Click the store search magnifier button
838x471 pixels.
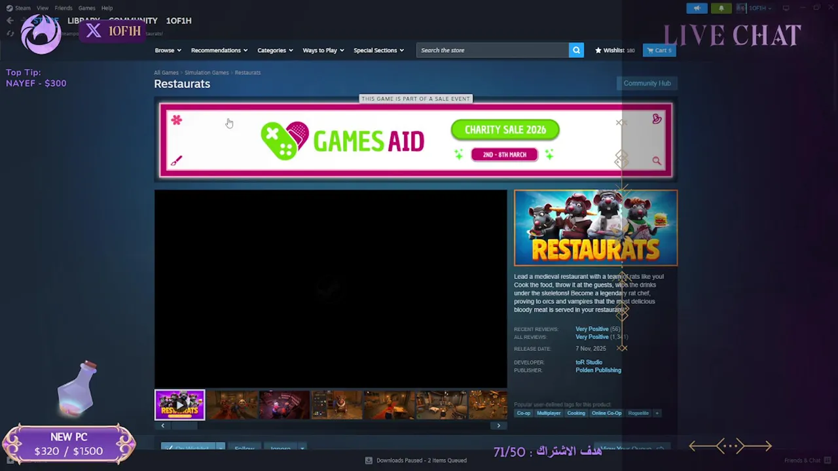coord(576,50)
